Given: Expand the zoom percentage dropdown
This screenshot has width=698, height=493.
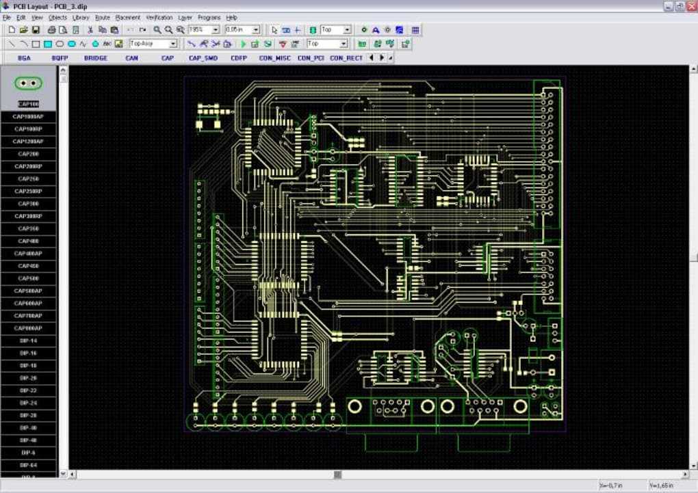Looking at the screenshot, I should point(216,30).
